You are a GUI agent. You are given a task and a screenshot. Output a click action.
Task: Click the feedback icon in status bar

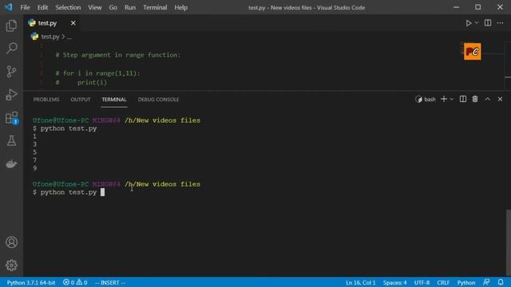486,282
